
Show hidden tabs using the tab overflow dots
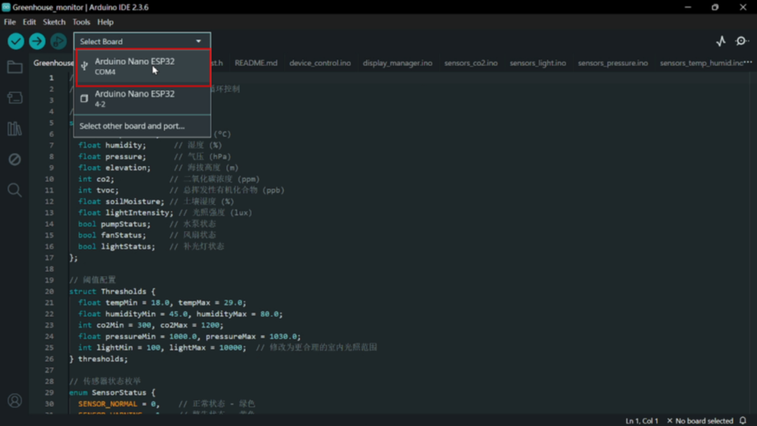(x=747, y=62)
